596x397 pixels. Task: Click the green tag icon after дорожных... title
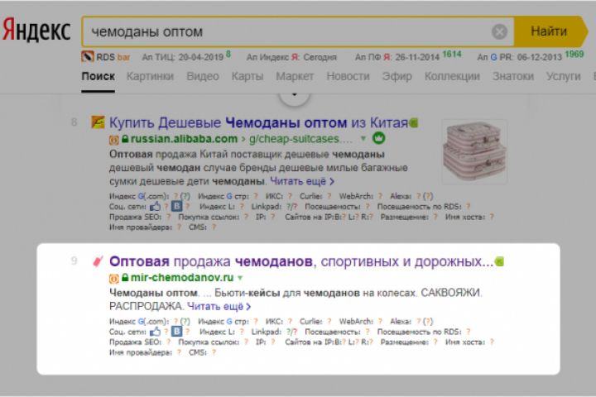point(499,261)
